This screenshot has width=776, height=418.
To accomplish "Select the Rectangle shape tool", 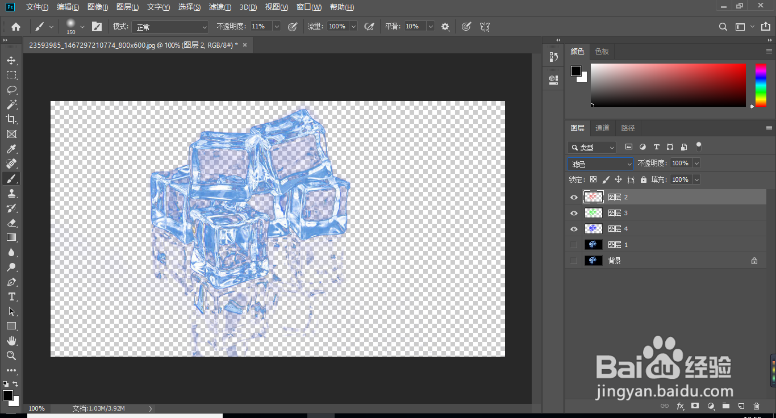I will point(11,326).
